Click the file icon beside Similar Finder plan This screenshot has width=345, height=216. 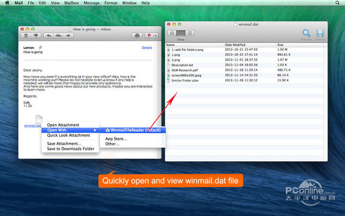pyautogui.click(x=169, y=80)
